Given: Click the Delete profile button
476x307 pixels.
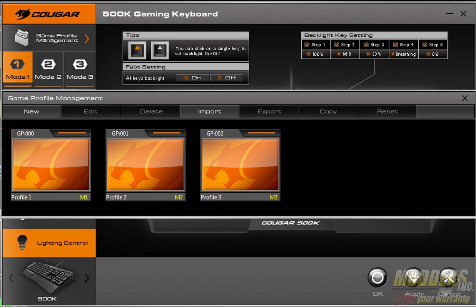Looking at the screenshot, I should point(151,111).
